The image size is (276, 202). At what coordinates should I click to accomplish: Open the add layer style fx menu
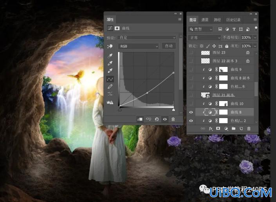pyautogui.click(x=211, y=129)
